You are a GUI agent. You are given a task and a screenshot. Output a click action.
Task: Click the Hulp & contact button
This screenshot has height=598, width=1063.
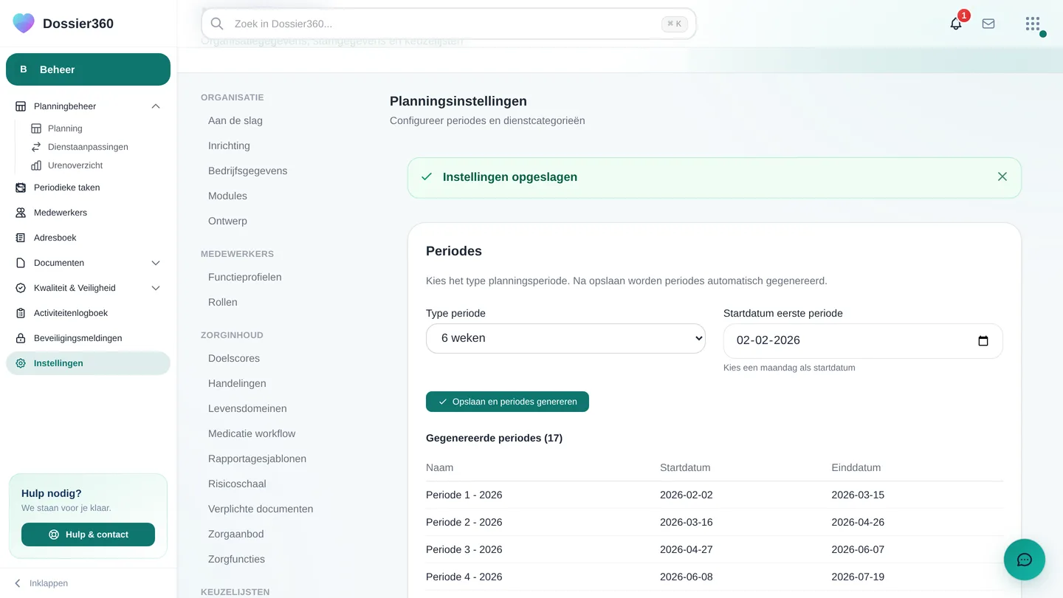[x=88, y=535]
